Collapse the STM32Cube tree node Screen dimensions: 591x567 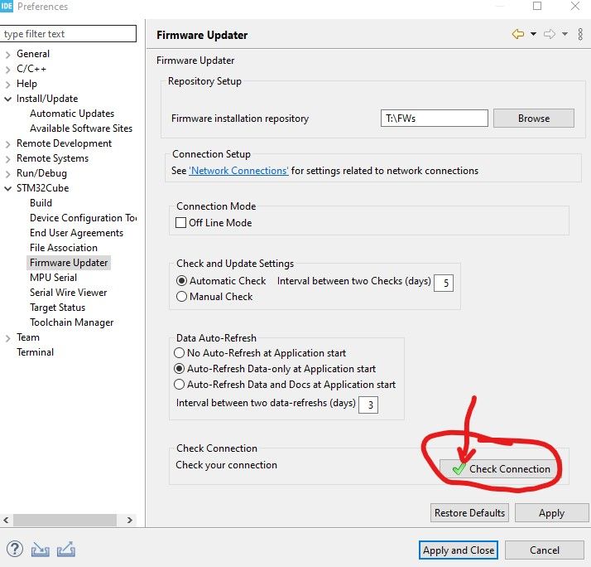tap(7, 188)
